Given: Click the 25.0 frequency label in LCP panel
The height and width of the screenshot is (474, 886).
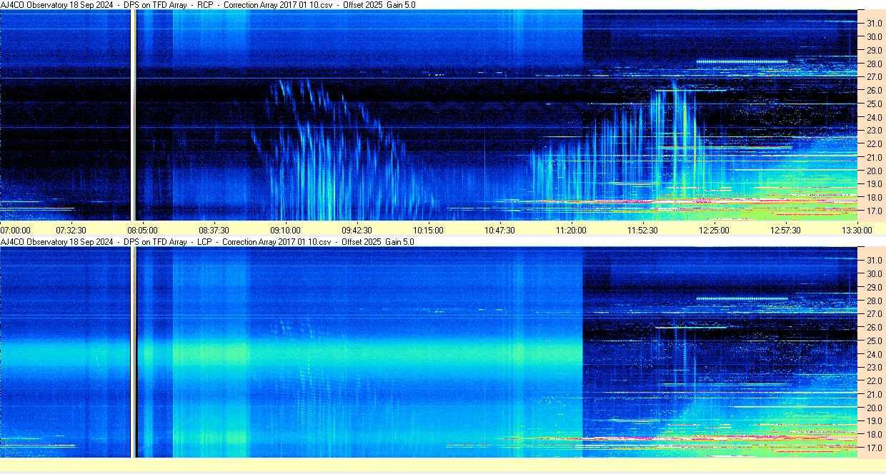Looking at the screenshot, I should click(x=874, y=341).
